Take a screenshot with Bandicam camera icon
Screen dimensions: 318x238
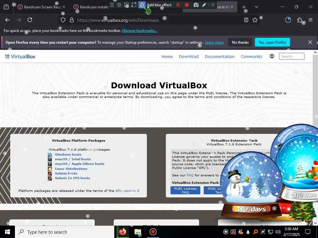tap(196, 5)
